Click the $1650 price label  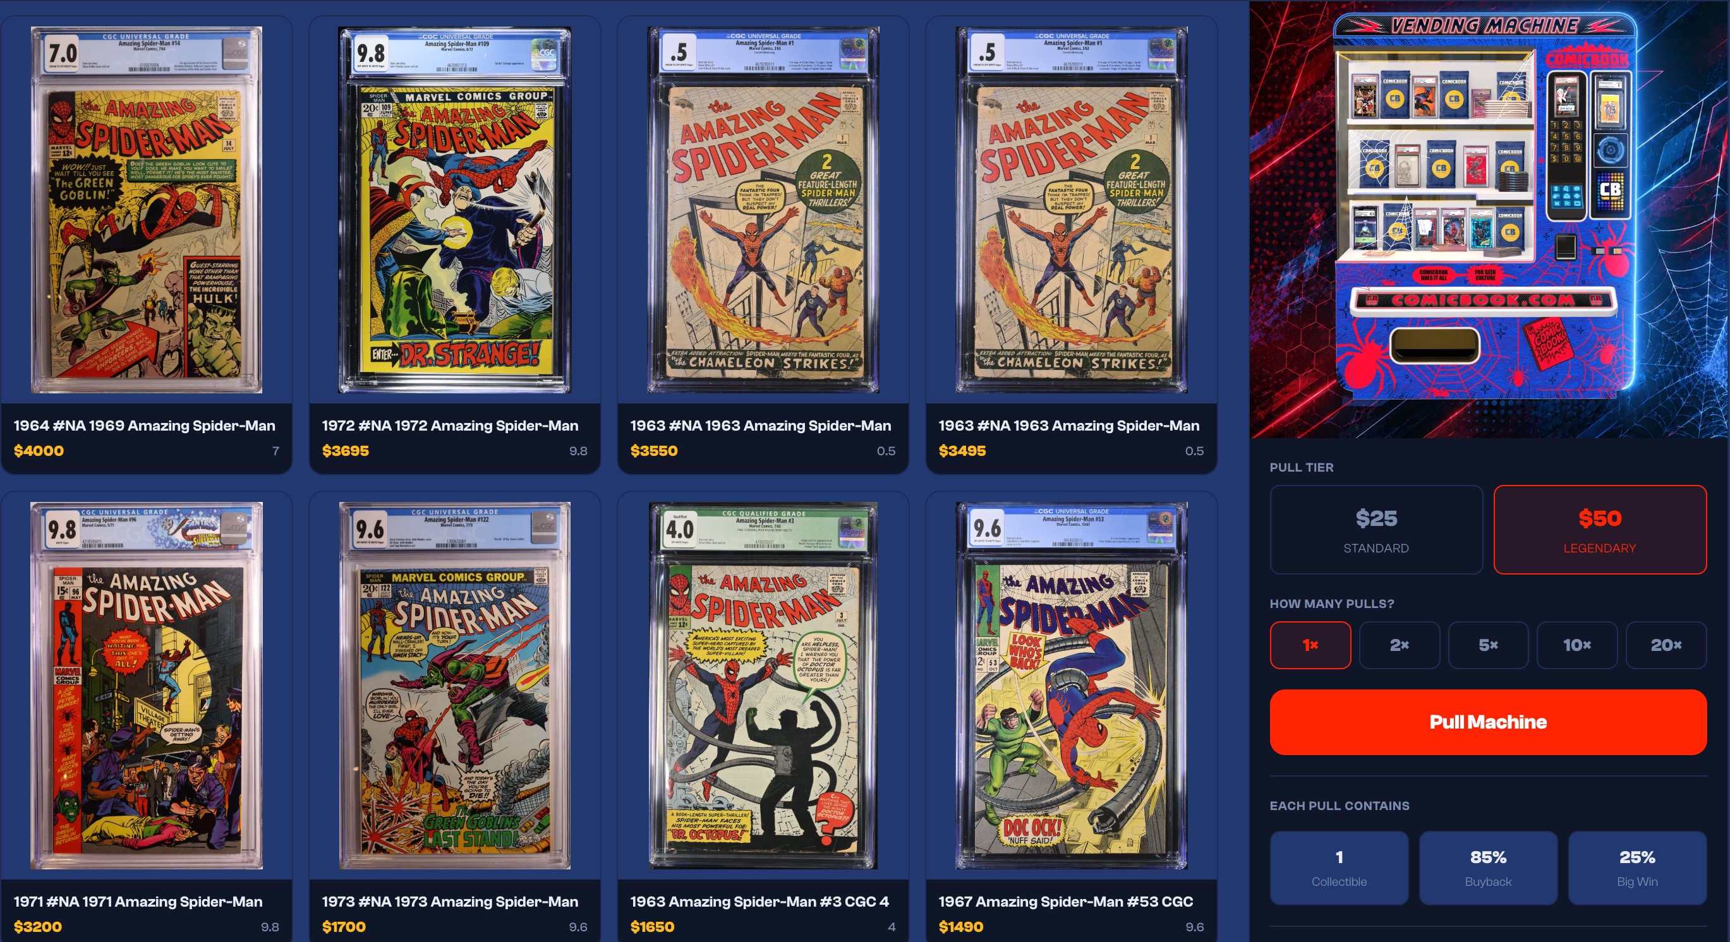[651, 927]
